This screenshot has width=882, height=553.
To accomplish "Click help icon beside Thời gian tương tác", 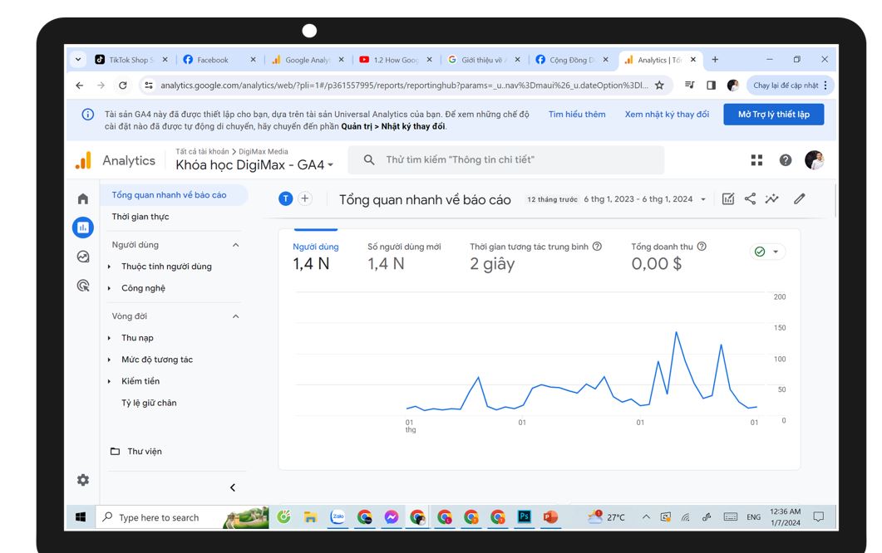I will (x=598, y=246).
